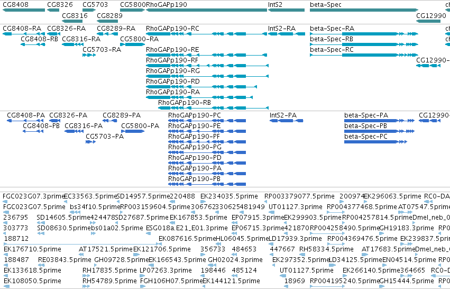The width and height of the screenshot is (450, 289).
Task: Select transcript beta-Spec-RC
Action: (x=364, y=55)
